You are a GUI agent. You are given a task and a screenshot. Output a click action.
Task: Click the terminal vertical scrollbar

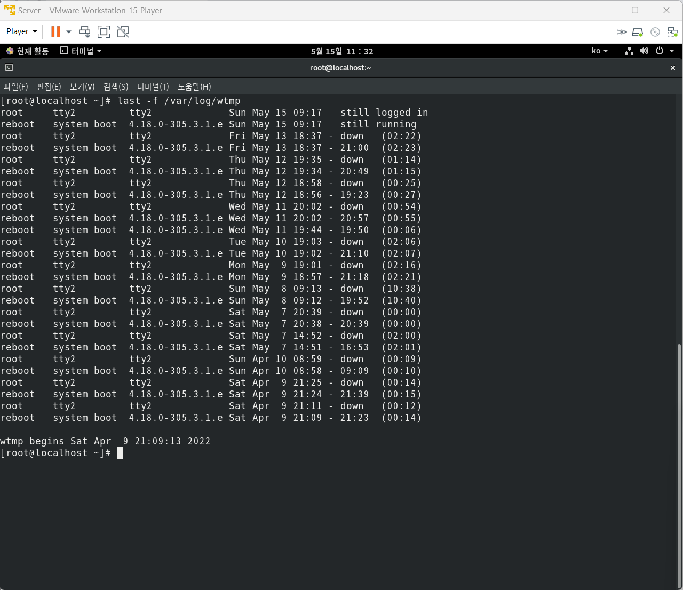click(679, 465)
